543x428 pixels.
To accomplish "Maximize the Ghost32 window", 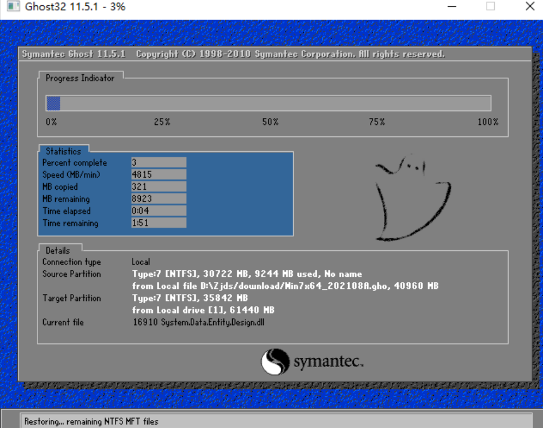I will tap(490, 7).
